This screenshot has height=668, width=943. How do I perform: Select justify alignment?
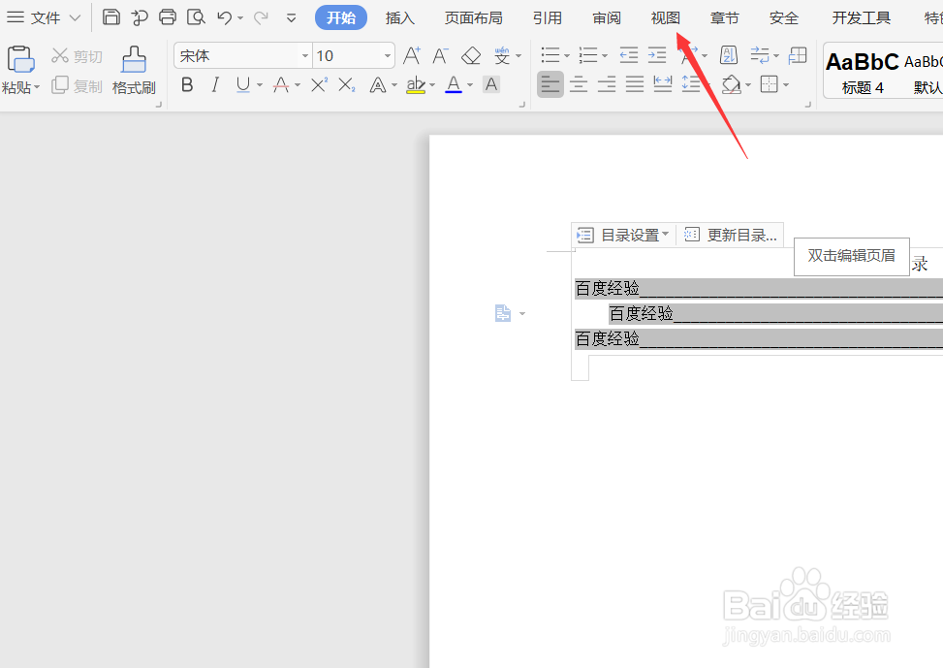635,85
